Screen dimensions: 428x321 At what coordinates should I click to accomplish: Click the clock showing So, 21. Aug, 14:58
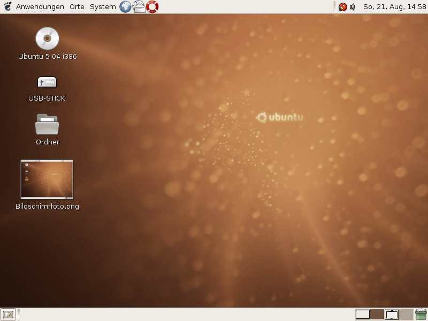tap(394, 6)
